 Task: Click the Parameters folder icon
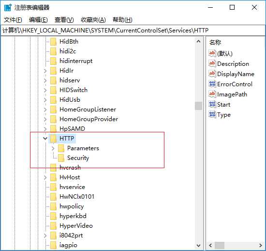click(61, 148)
